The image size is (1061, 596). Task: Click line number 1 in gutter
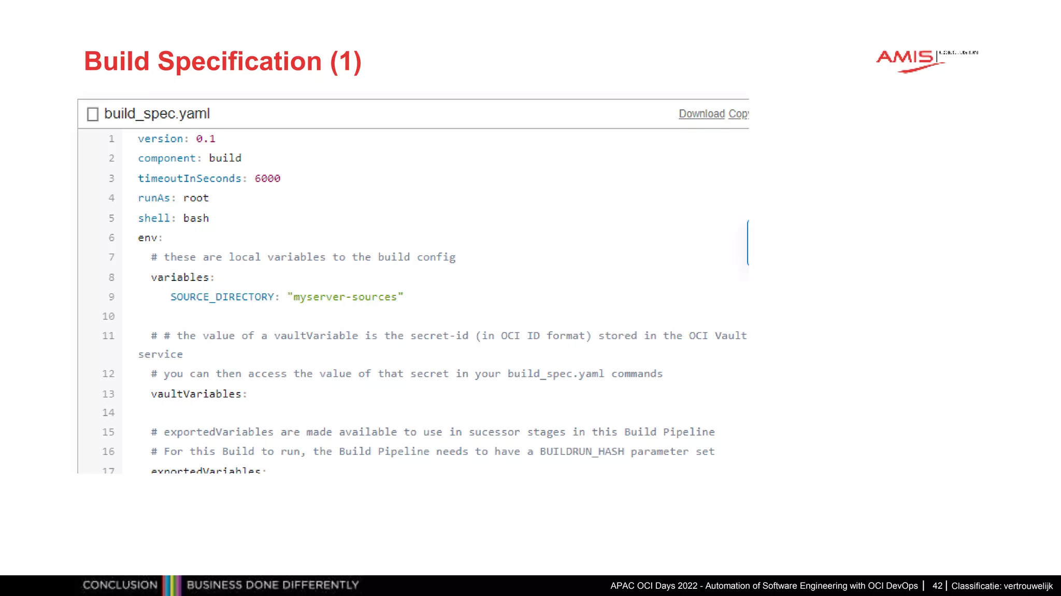pos(111,139)
